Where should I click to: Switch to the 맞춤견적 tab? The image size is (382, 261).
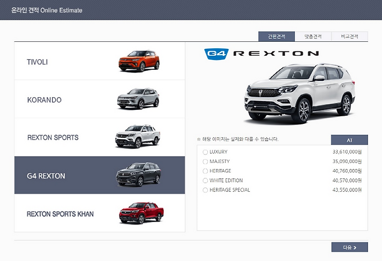click(x=313, y=37)
